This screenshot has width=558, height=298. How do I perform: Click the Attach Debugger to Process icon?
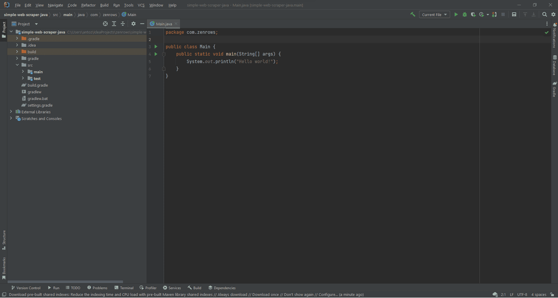(x=494, y=14)
